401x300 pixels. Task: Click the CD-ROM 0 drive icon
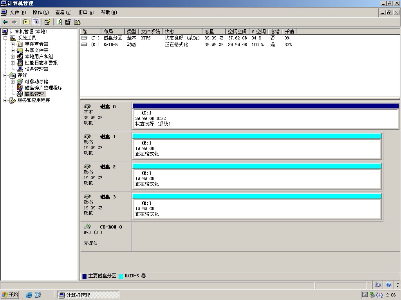pyautogui.click(x=87, y=227)
